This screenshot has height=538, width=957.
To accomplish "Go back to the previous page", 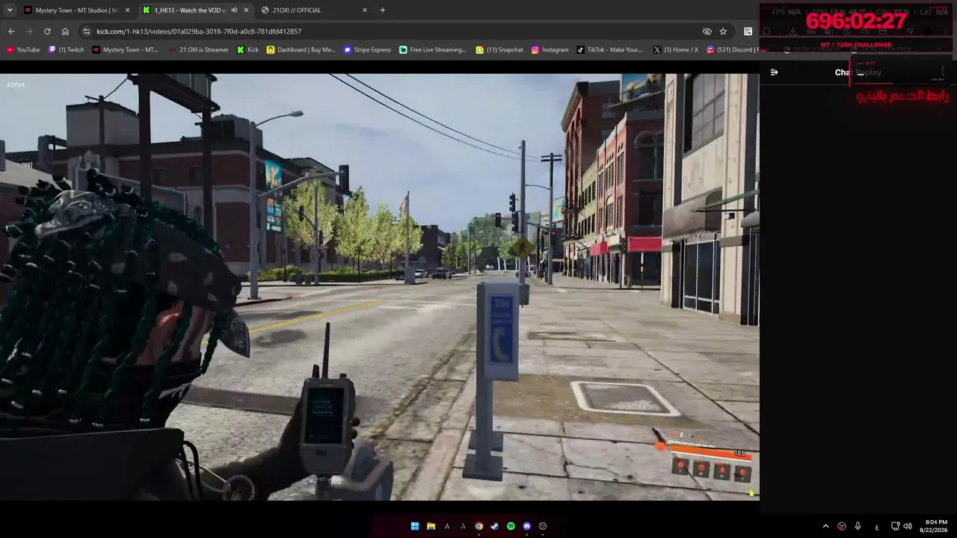I will [11, 31].
